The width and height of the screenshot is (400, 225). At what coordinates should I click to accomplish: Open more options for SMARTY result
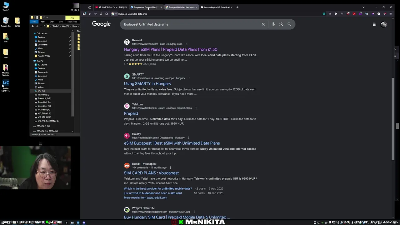[x=189, y=78]
